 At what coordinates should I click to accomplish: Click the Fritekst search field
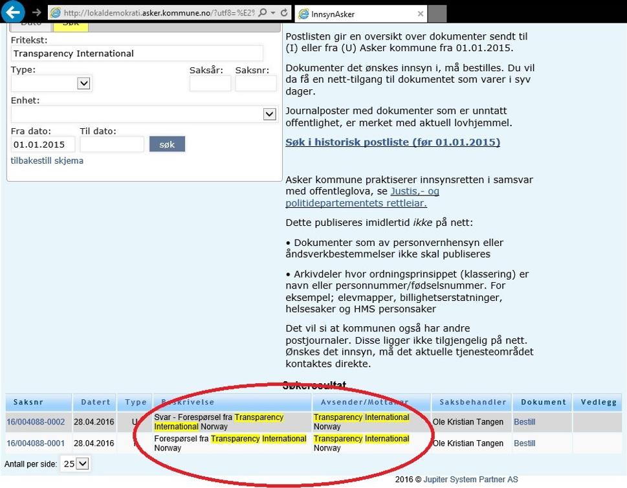coord(137,53)
